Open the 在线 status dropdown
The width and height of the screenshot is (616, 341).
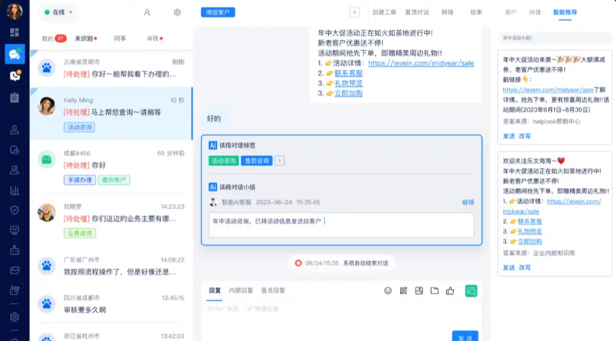pyautogui.click(x=58, y=13)
